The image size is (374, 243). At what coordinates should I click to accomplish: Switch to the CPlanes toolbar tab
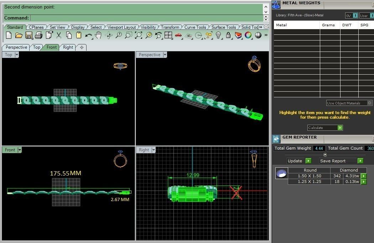coord(36,27)
